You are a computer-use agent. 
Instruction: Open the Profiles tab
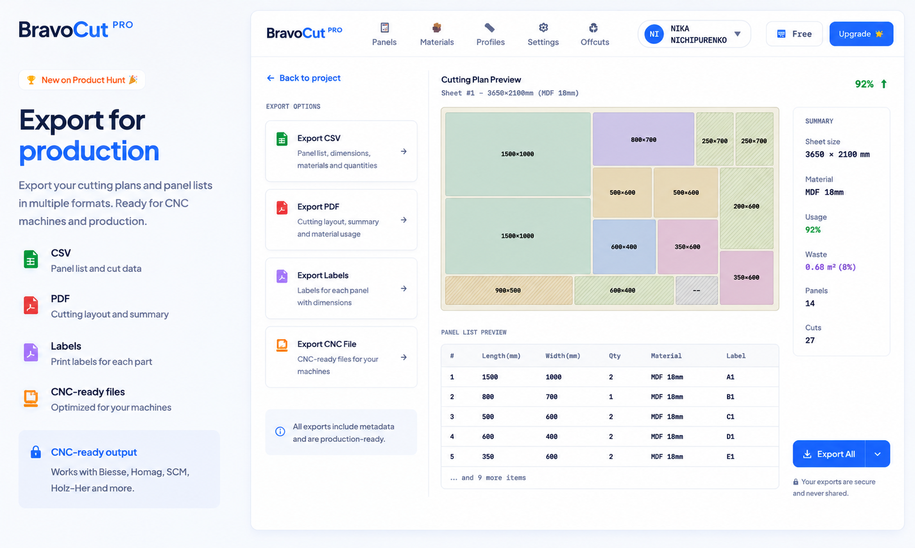point(490,34)
